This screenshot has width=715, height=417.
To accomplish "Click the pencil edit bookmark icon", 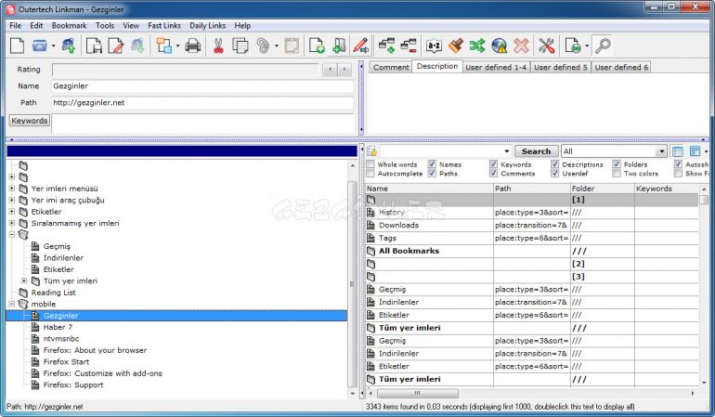I will point(360,46).
